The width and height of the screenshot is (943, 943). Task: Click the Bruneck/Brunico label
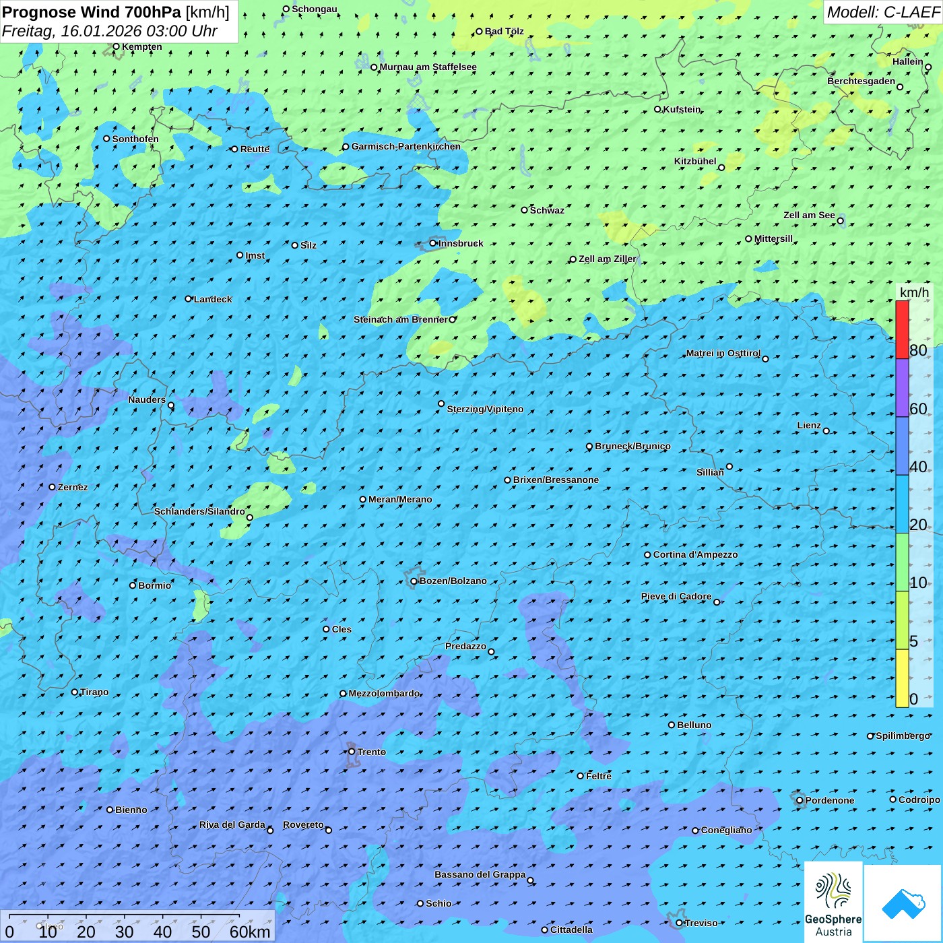tap(632, 446)
